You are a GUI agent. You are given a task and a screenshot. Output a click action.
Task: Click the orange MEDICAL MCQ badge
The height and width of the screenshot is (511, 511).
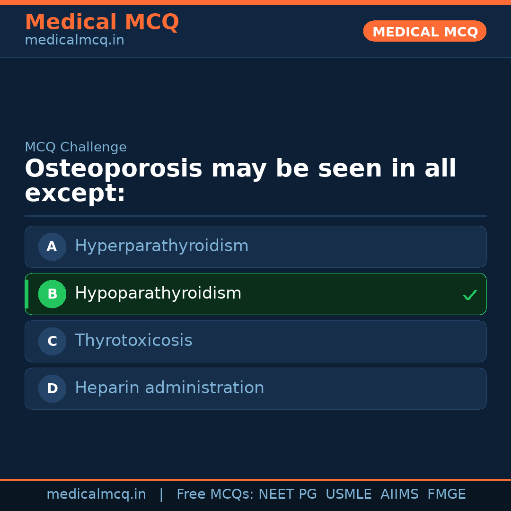tap(424, 32)
